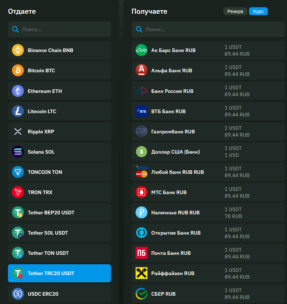This screenshot has height=304, width=287.
Task: Receive to Альфа Банк RUB
Action: [x=208, y=70]
